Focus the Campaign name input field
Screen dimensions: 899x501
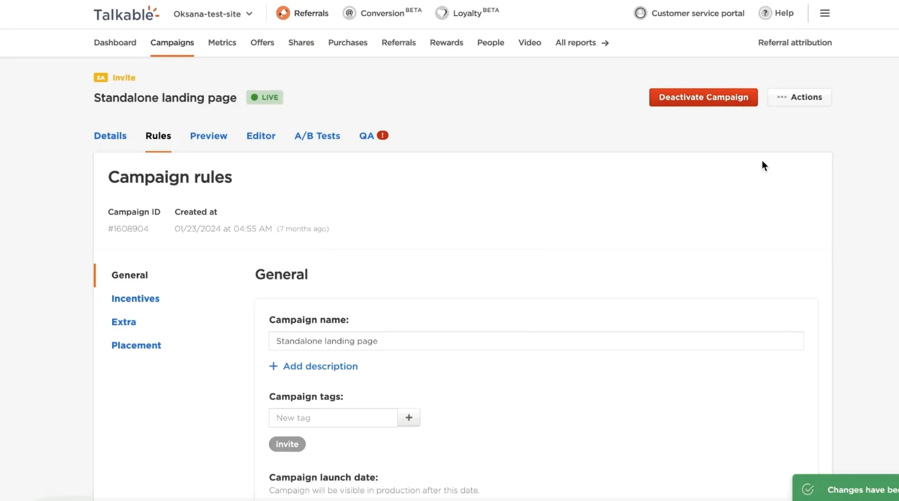[x=536, y=341]
